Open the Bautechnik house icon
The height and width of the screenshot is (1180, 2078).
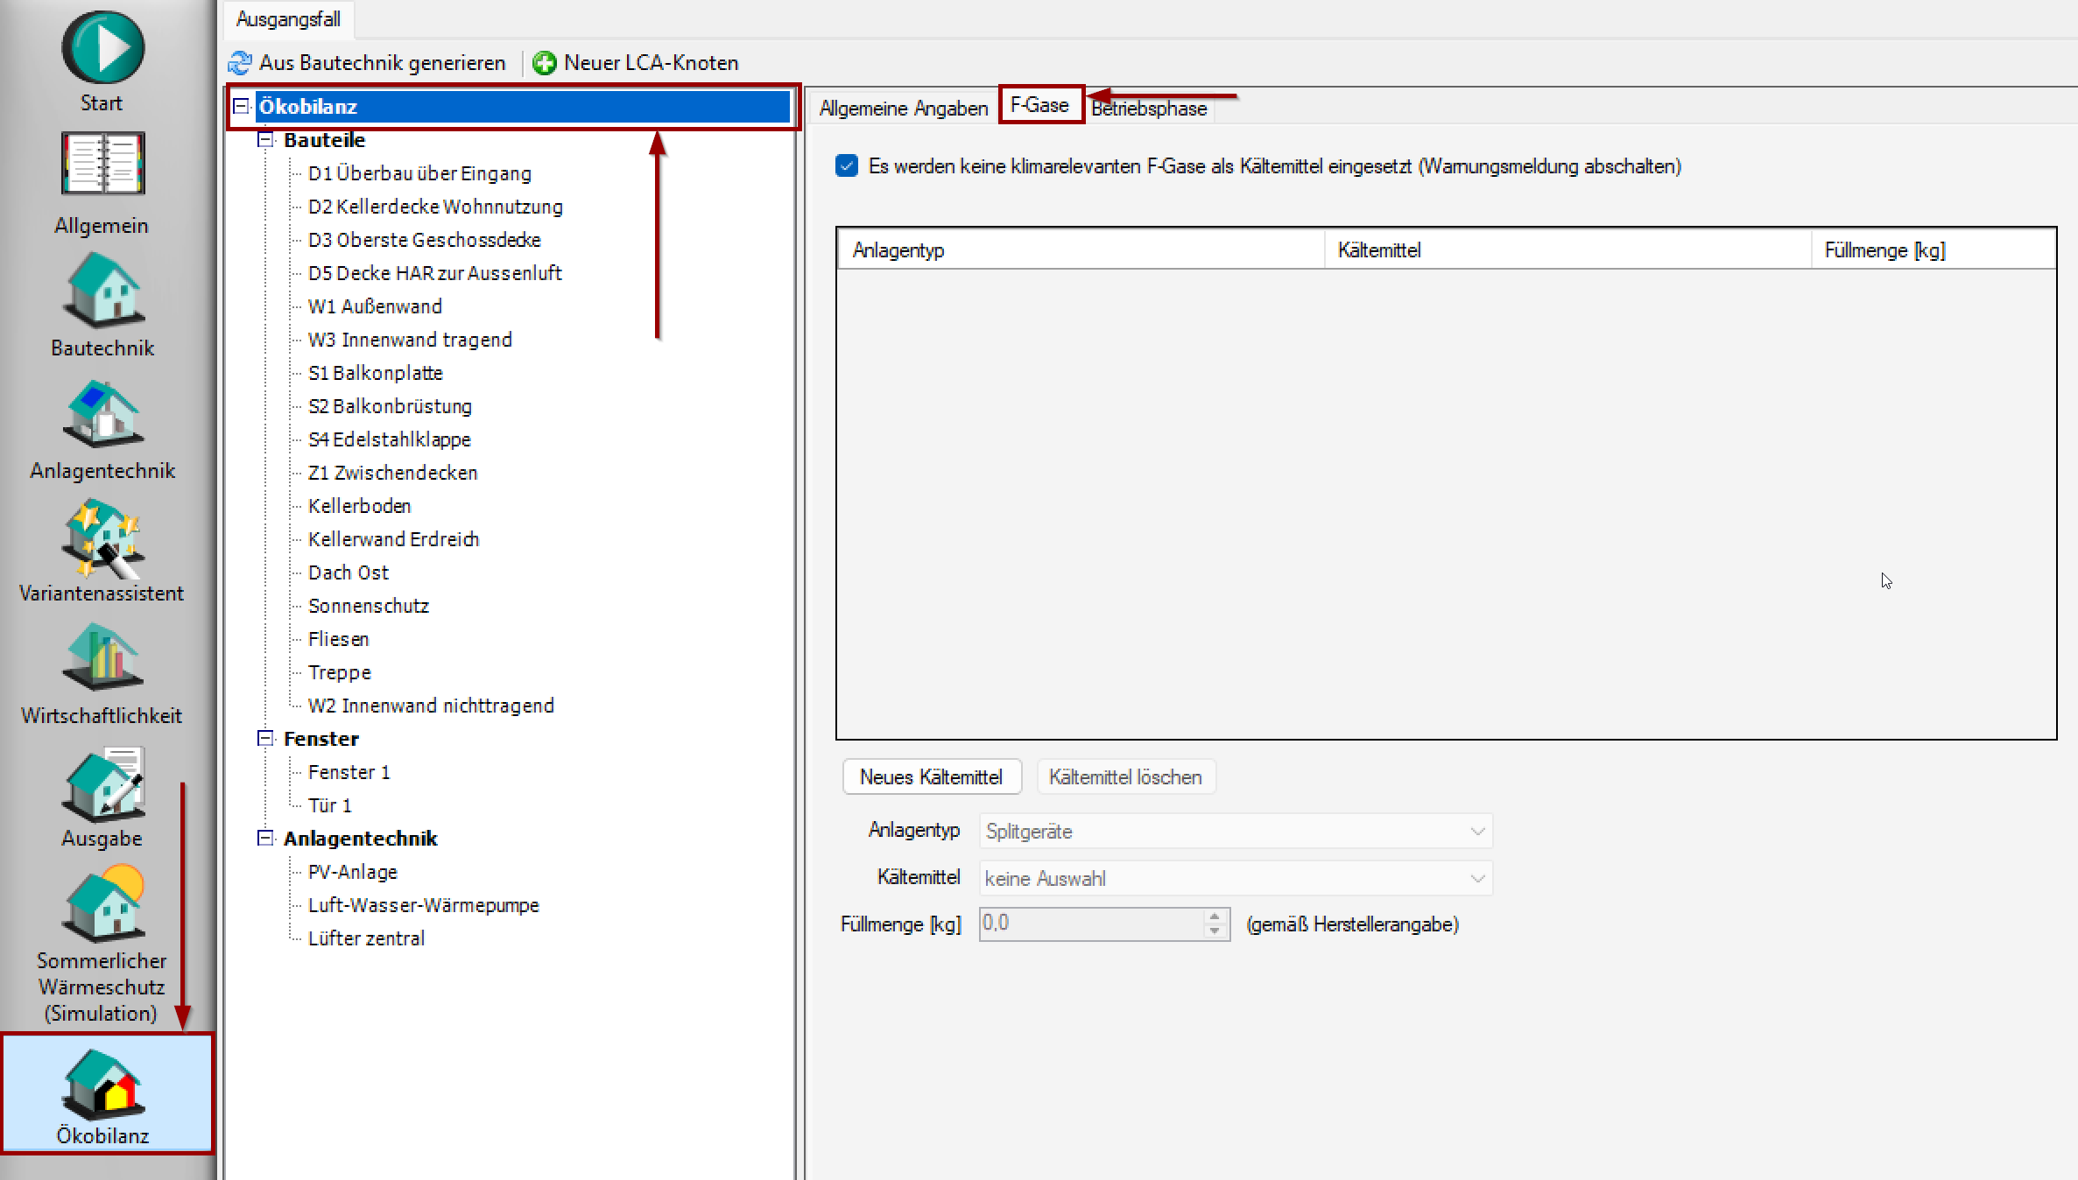102,290
